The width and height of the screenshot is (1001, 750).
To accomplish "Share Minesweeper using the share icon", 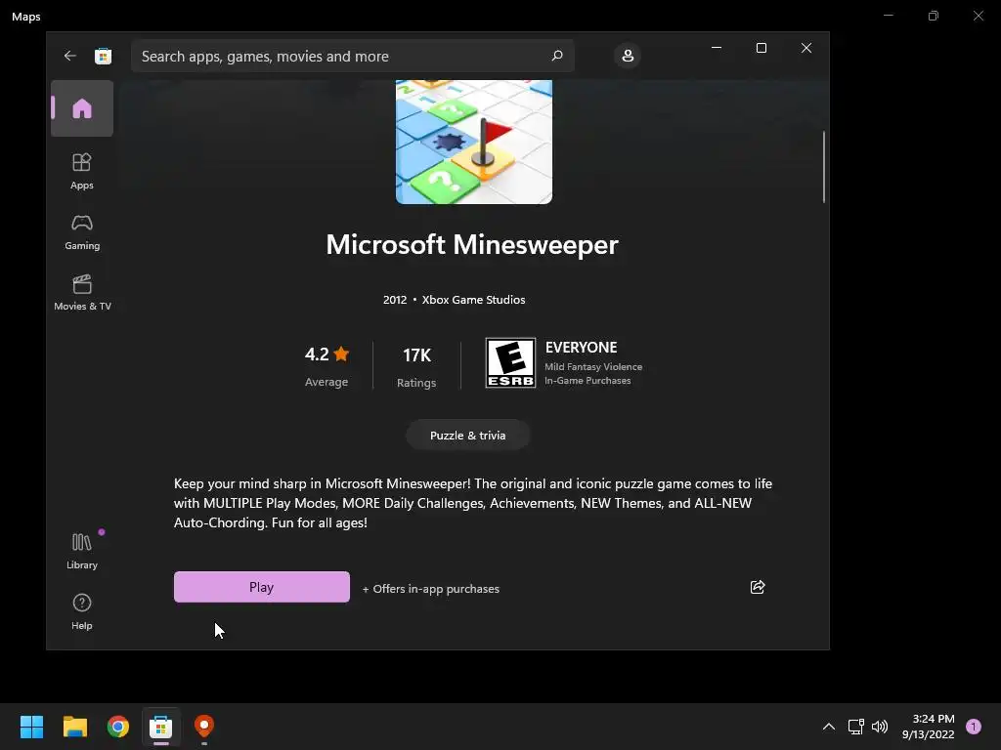I will (758, 587).
